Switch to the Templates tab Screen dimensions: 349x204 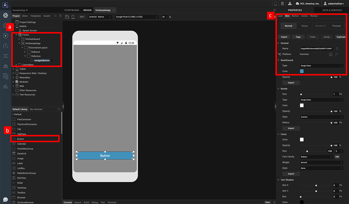point(35,16)
